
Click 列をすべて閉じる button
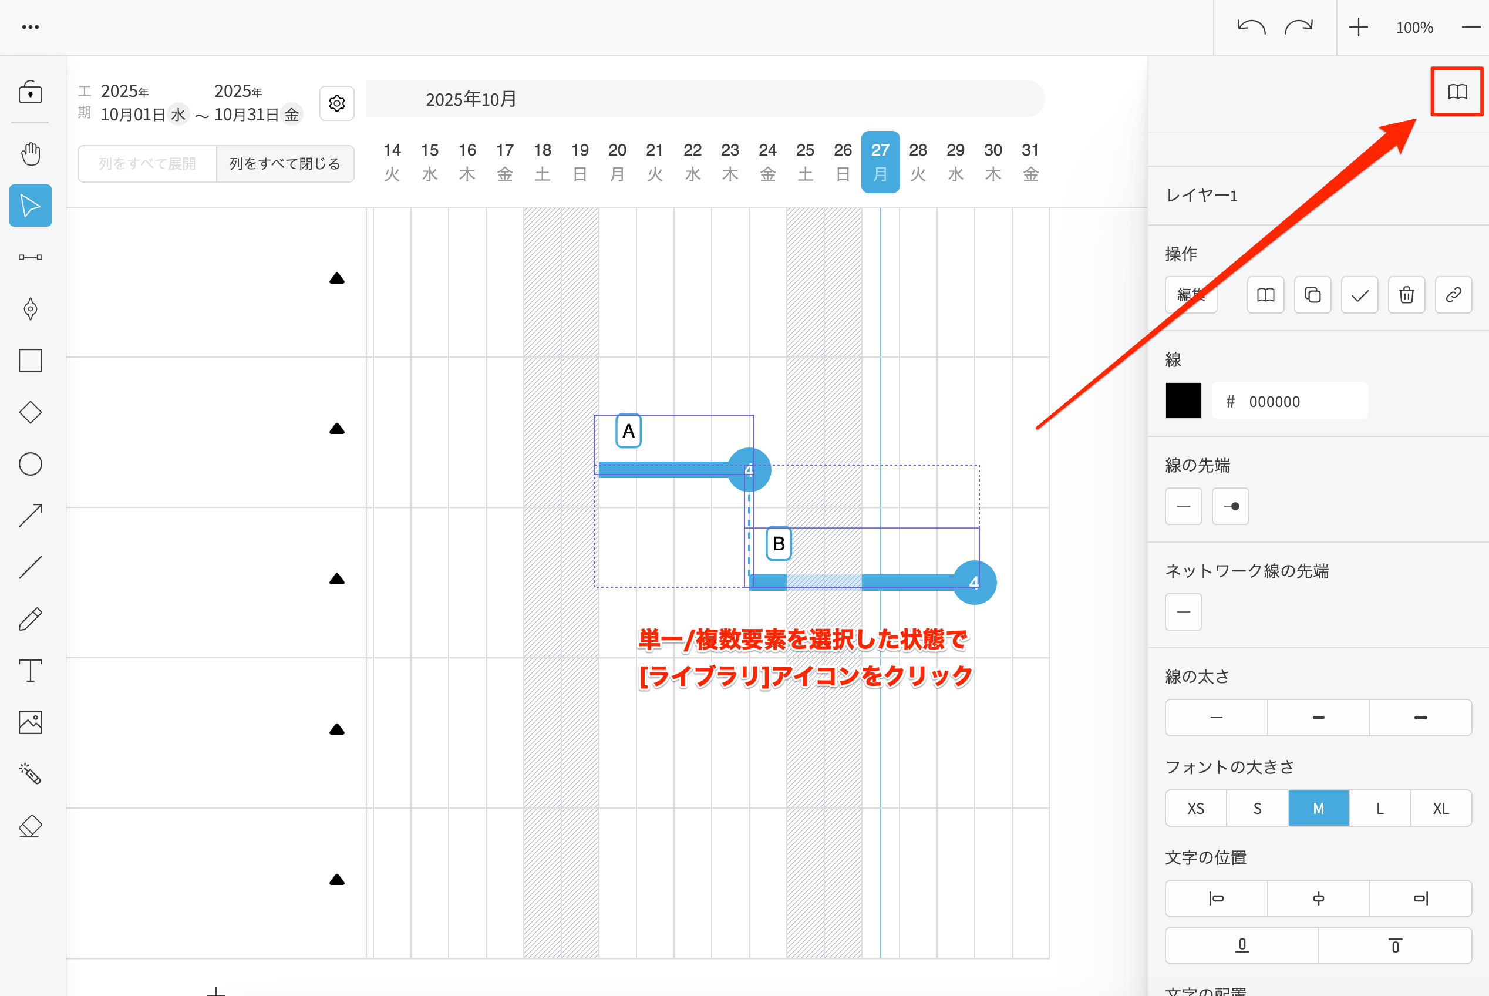(x=285, y=164)
